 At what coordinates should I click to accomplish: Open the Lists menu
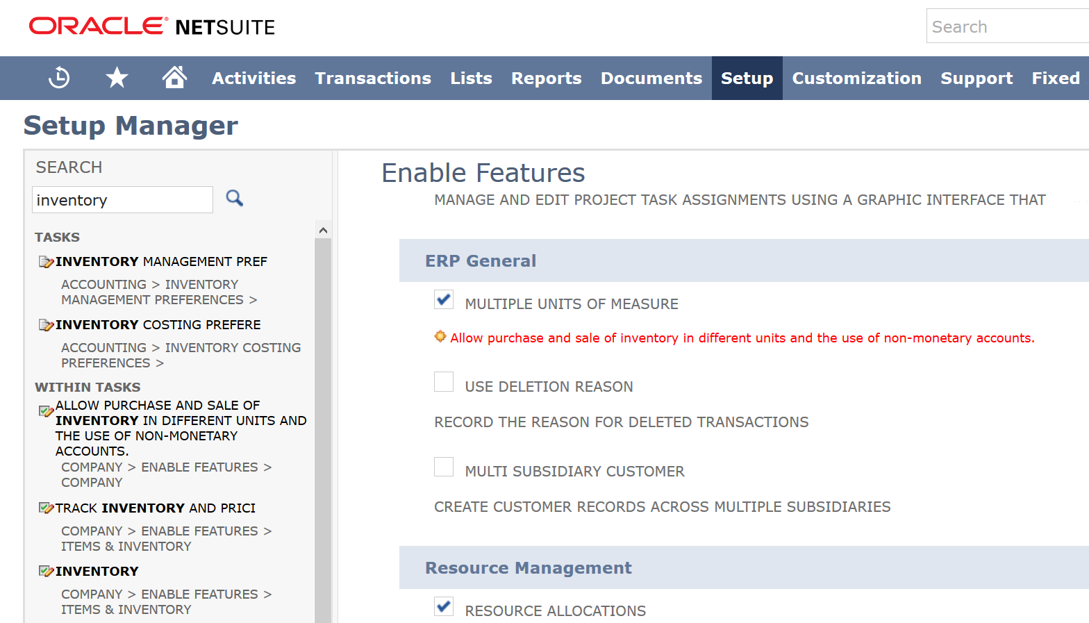tap(471, 78)
